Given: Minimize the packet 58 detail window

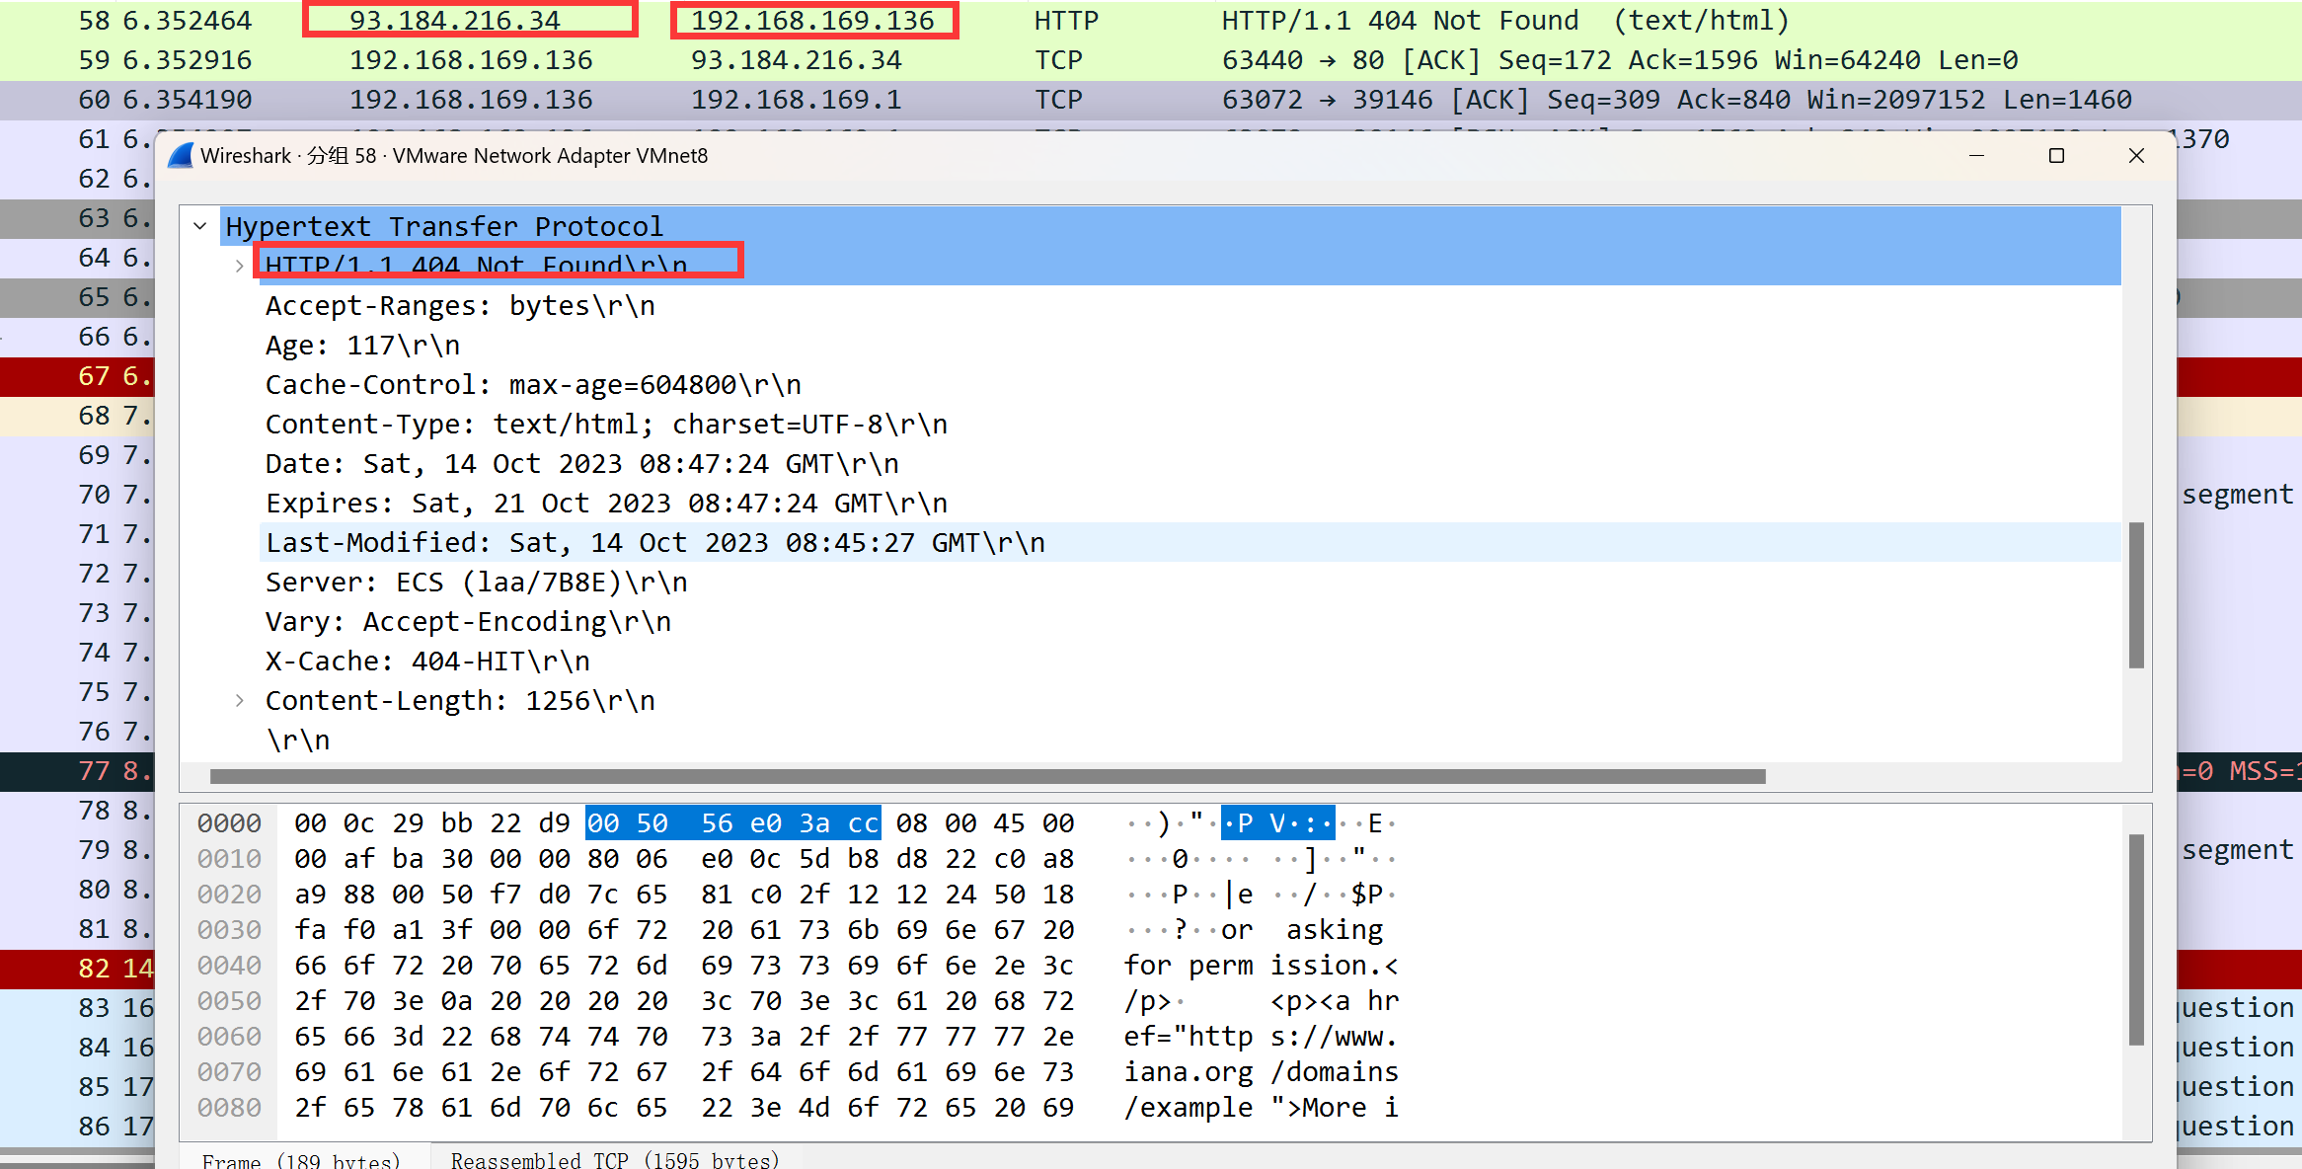Looking at the screenshot, I should pyautogui.click(x=1976, y=156).
